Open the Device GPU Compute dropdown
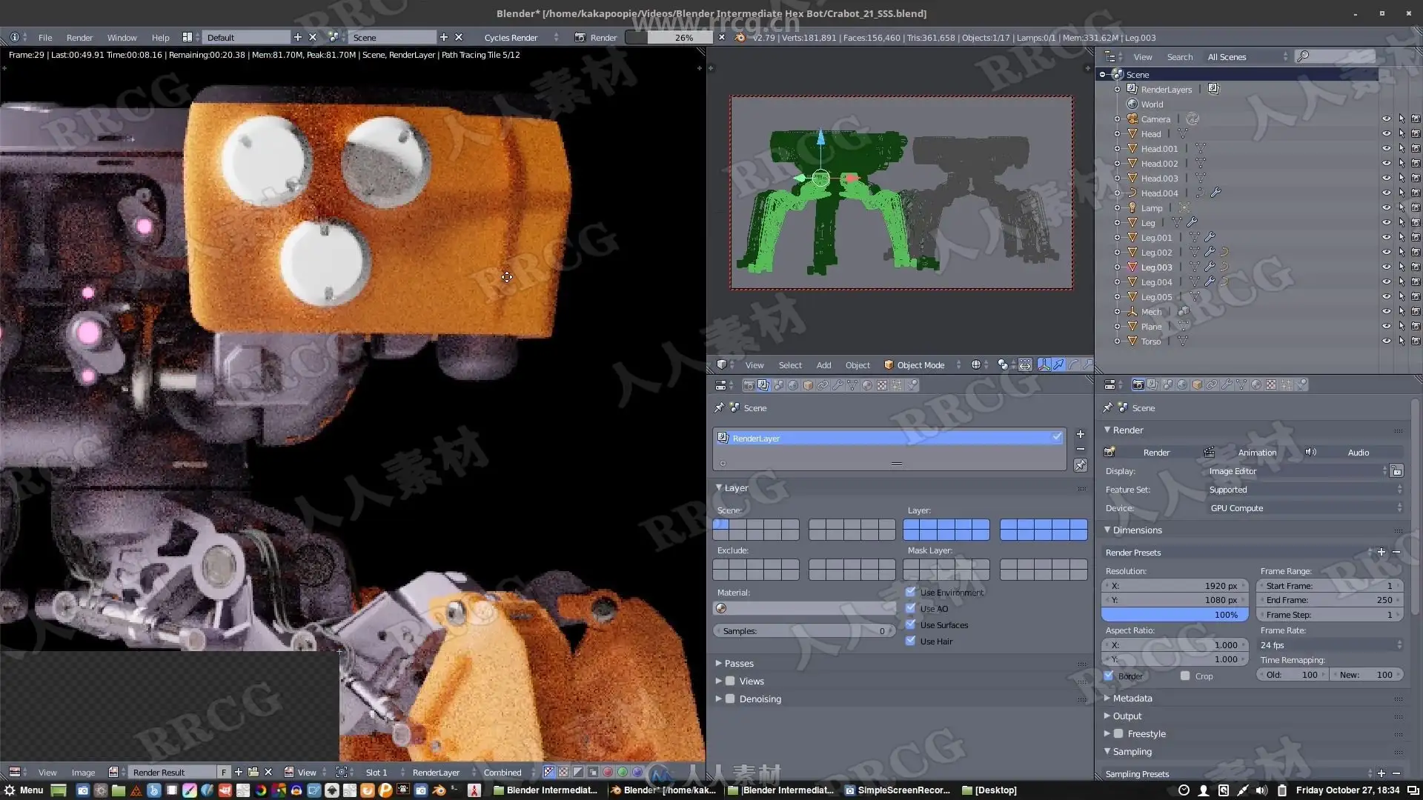This screenshot has height=800, width=1423. [1304, 508]
